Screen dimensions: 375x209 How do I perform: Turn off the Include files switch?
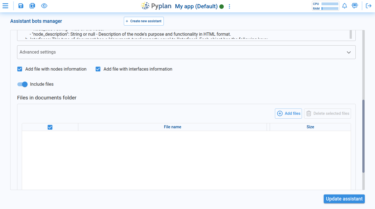[x=22, y=84]
